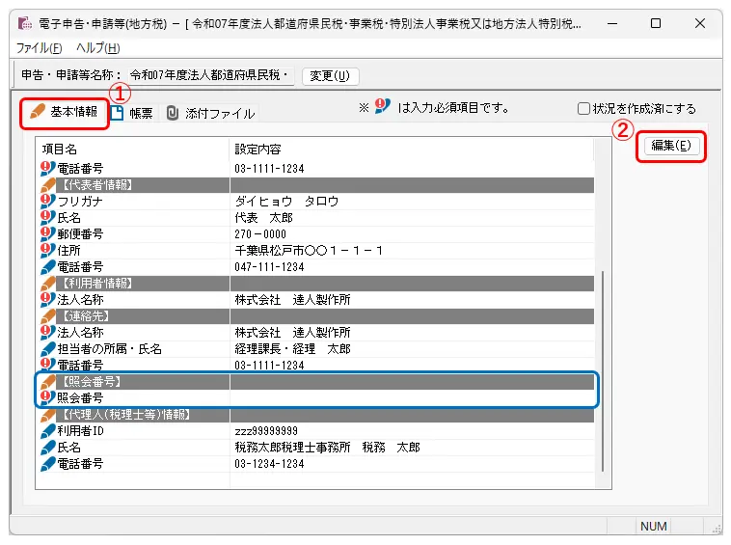Click the icon beside 担当者の所属・氏名
Image resolution: width=731 pixels, height=545 pixels.
48,348
